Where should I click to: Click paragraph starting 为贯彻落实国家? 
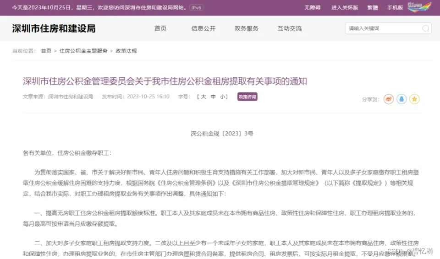221,183
